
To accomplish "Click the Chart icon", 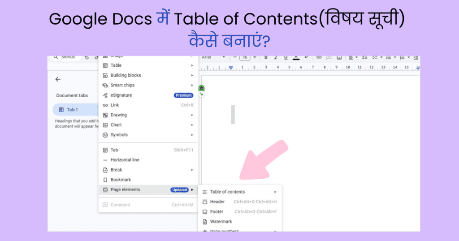I will tap(105, 125).
